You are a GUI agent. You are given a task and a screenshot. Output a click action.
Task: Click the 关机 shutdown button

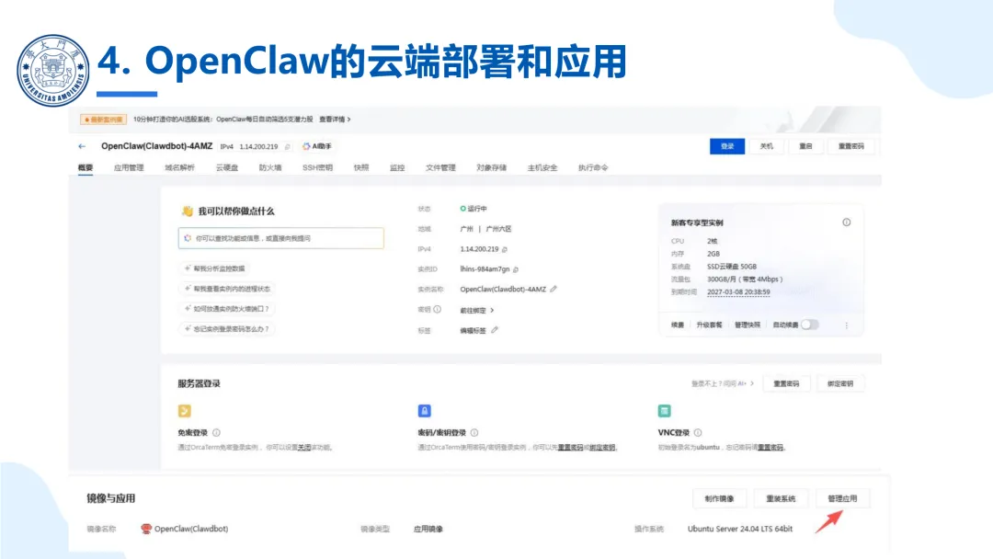pos(766,146)
